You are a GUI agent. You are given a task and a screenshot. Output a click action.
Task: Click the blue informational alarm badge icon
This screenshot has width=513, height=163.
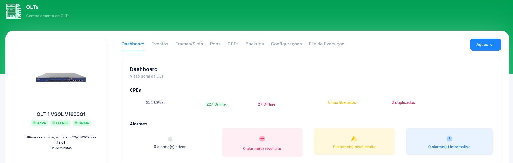tap(449, 139)
